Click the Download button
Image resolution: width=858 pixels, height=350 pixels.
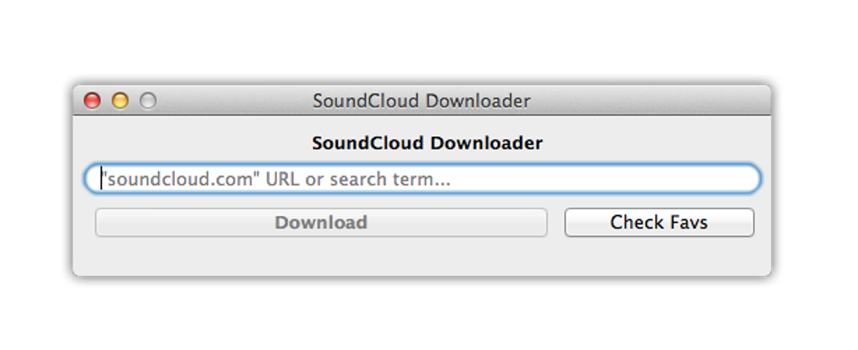pos(320,222)
